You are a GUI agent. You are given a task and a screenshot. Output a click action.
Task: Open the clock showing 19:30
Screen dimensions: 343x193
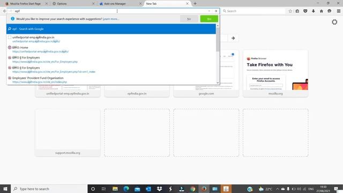323,189
